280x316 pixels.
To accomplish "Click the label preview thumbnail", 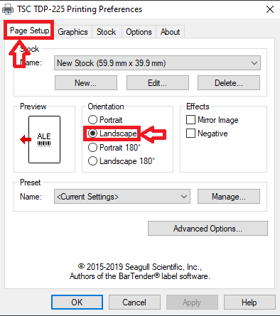I will 44,139.
